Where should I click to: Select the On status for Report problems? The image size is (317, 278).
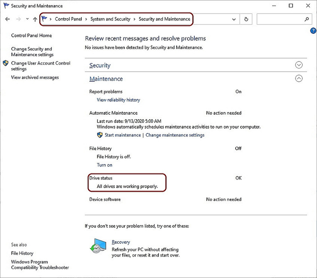click(x=238, y=92)
